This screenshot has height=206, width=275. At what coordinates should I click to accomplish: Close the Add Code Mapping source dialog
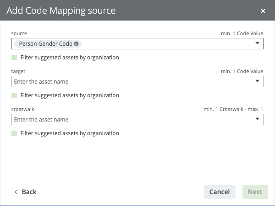click(263, 11)
